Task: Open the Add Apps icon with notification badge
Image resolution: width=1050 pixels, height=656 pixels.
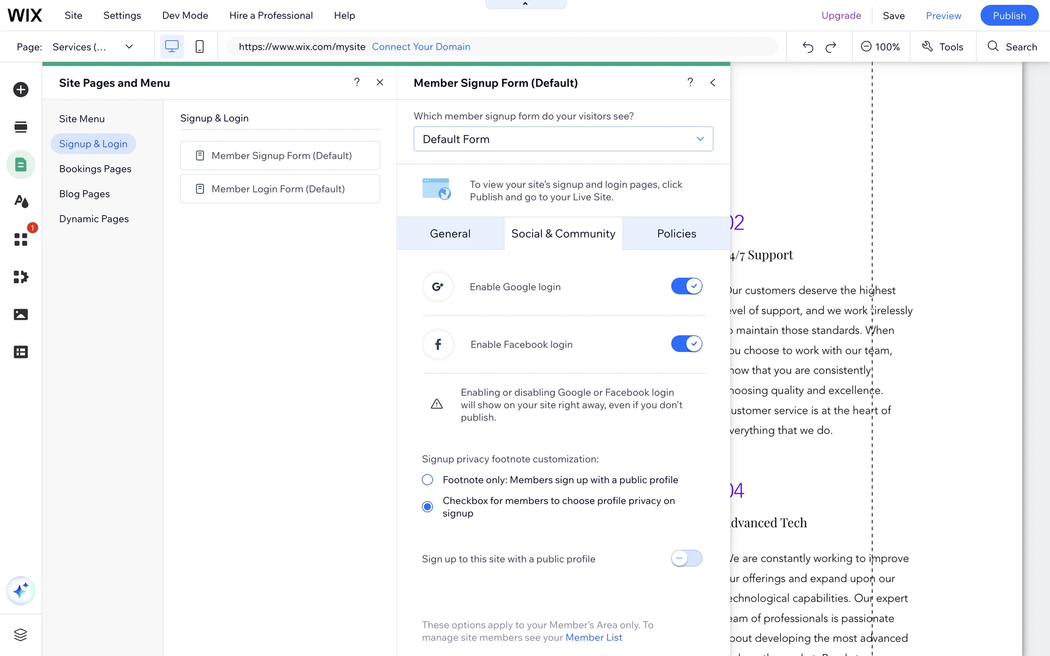Action: (21, 239)
